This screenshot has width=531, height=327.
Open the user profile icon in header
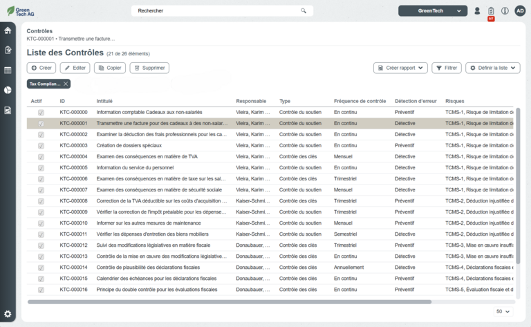click(x=477, y=11)
